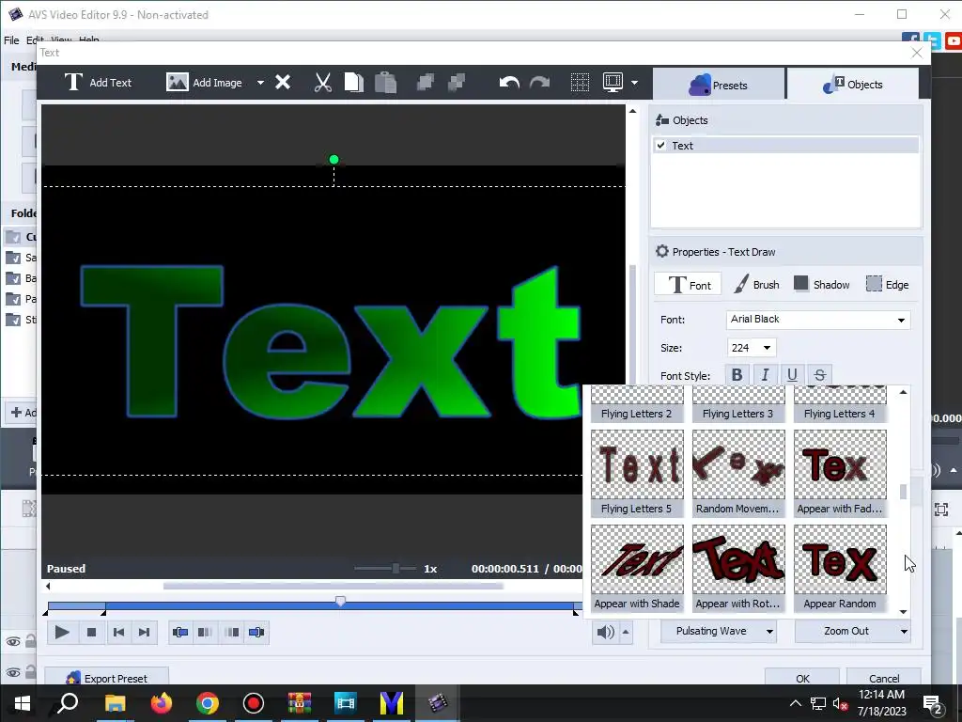This screenshot has height=722, width=962.
Task: Open the Shadow properties tab
Action: coord(822,285)
